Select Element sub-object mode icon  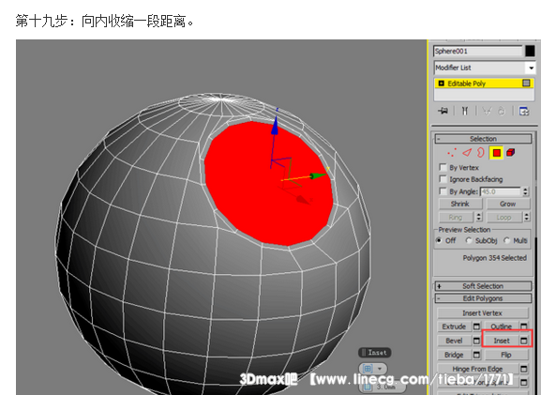511,153
